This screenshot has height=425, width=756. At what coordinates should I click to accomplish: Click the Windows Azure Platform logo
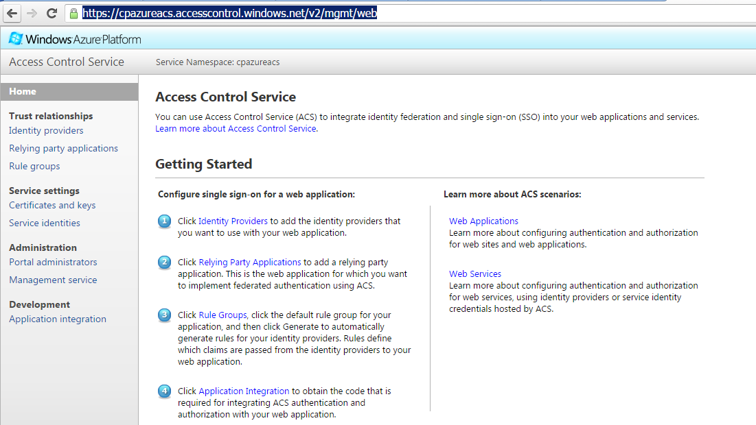coord(76,39)
